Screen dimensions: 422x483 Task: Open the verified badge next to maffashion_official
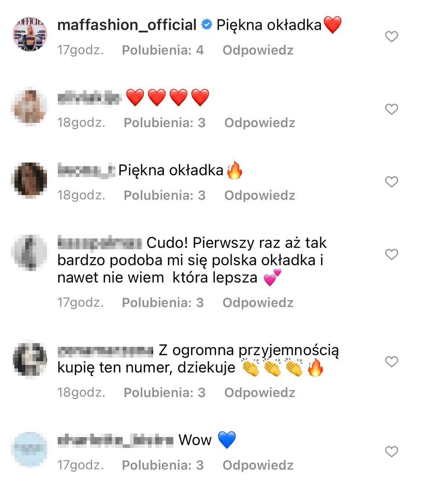[206, 25]
